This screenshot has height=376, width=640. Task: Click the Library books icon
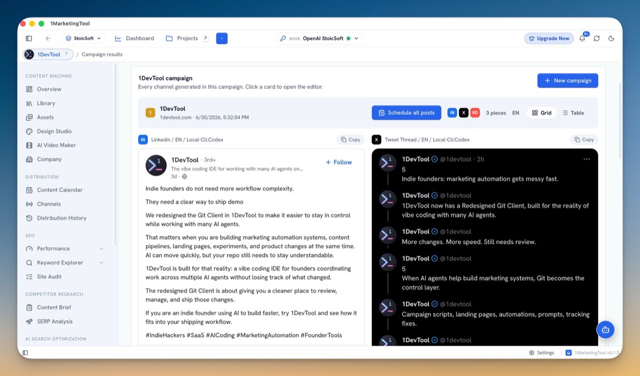[x=30, y=103]
